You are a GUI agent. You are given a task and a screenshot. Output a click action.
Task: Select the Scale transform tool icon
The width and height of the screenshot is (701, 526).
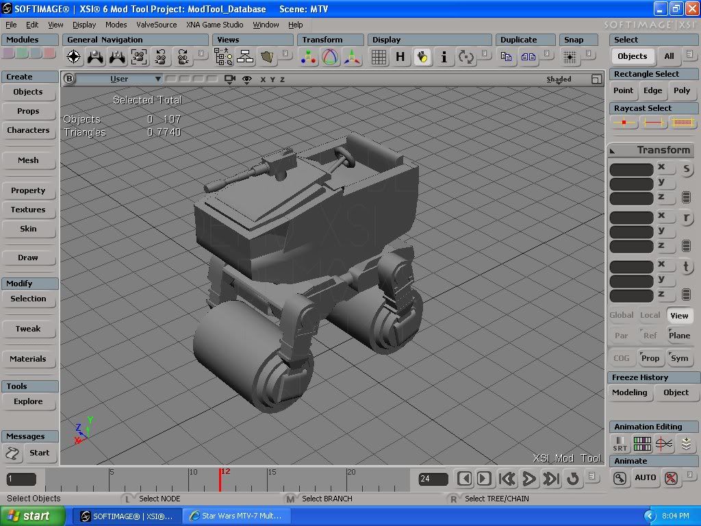click(x=309, y=57)
